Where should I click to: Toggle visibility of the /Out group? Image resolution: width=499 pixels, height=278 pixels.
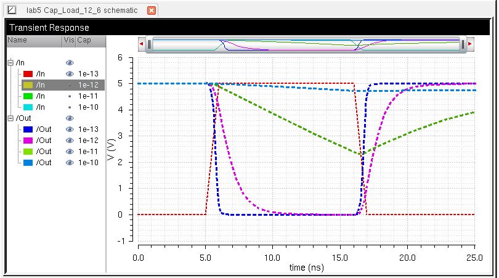tap(69, 118)
